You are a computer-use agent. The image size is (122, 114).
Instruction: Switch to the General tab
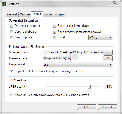click(x=12, y=14)
